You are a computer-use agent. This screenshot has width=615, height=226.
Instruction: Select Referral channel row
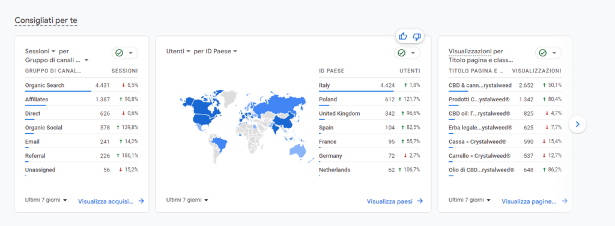(x=82, y=156)
